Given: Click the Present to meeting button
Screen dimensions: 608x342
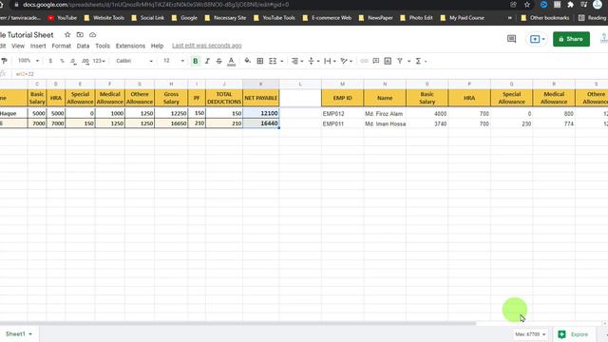Looking at the screenshot, I should [x=537, y=39].
